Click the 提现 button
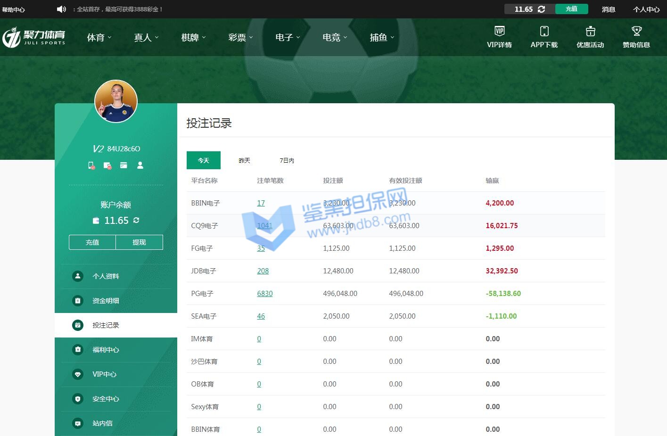The width and height of the screenshot is (667, 436). click(x=139, y=242)
